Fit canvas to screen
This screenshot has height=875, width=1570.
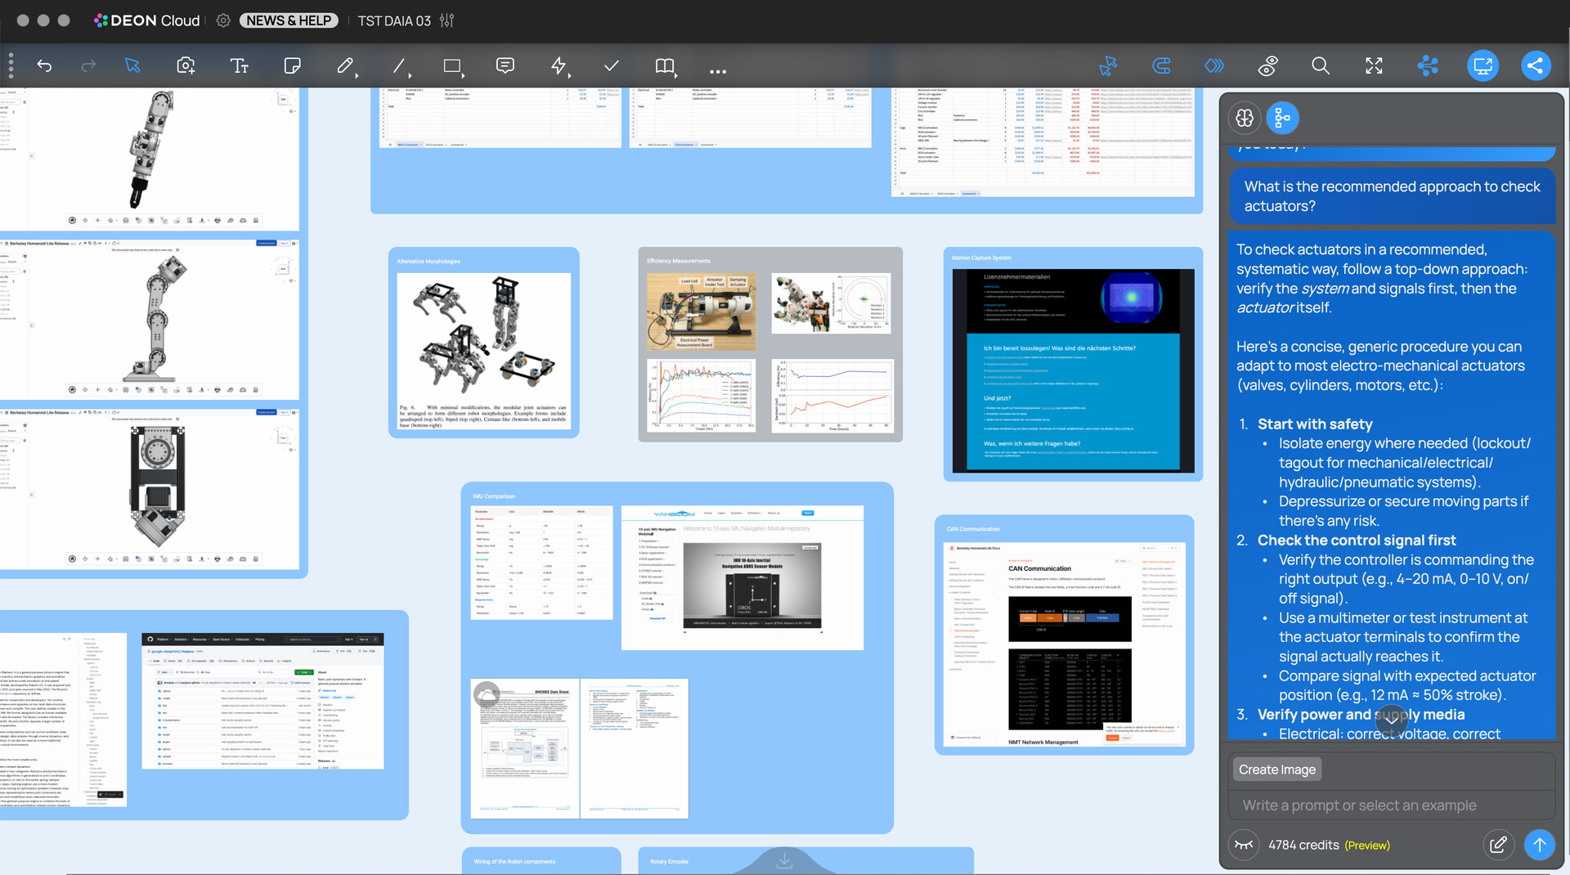pos(1374,65)
